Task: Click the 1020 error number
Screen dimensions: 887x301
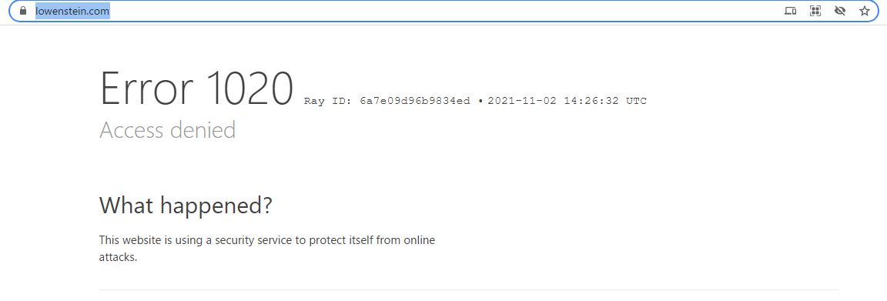Action: (249, 89)
